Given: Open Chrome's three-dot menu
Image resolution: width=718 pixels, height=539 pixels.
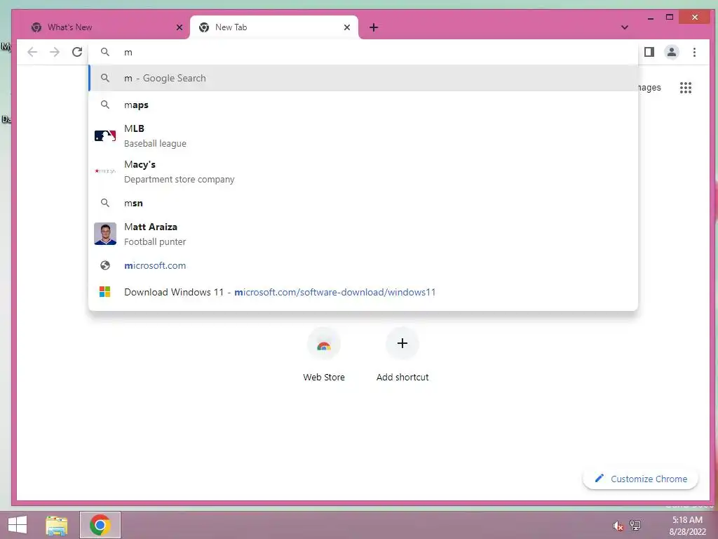Looking at the screenshot, I should tap(694, 52).
